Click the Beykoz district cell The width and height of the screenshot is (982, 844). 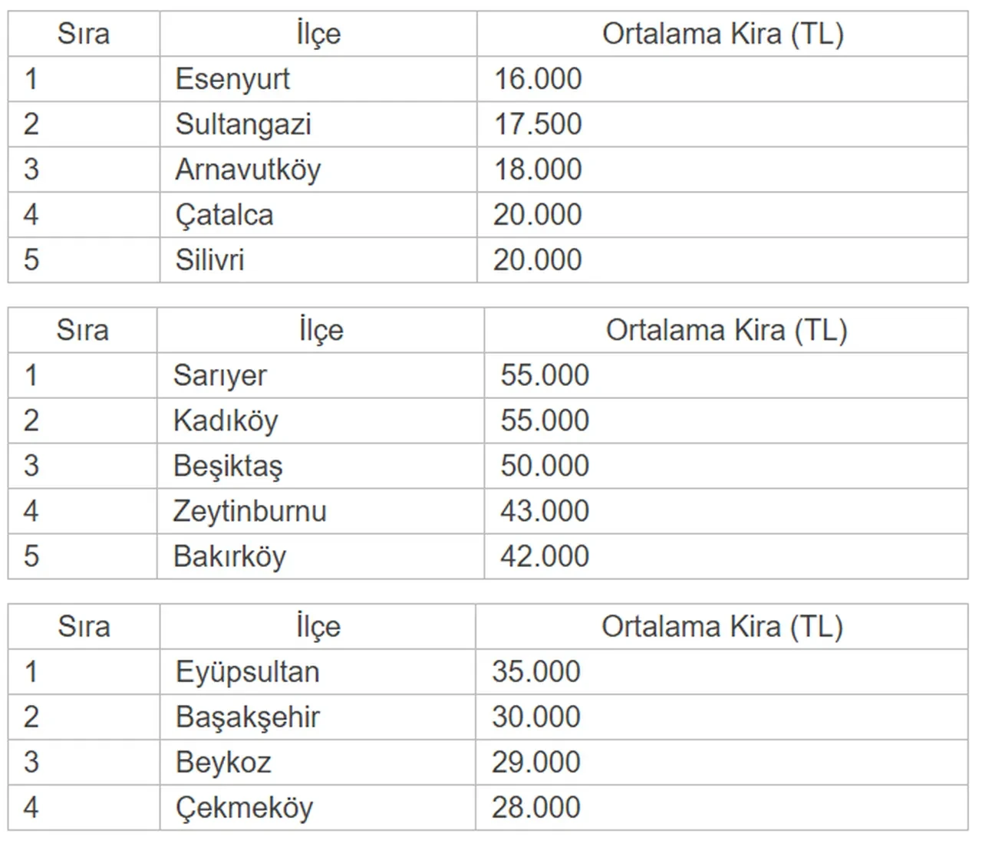point(223,763)
